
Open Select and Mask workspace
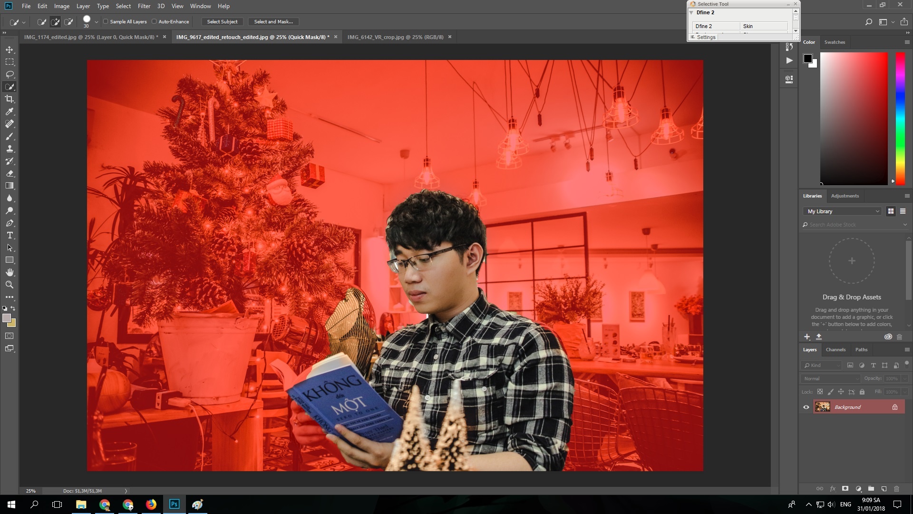coord(273,21)
